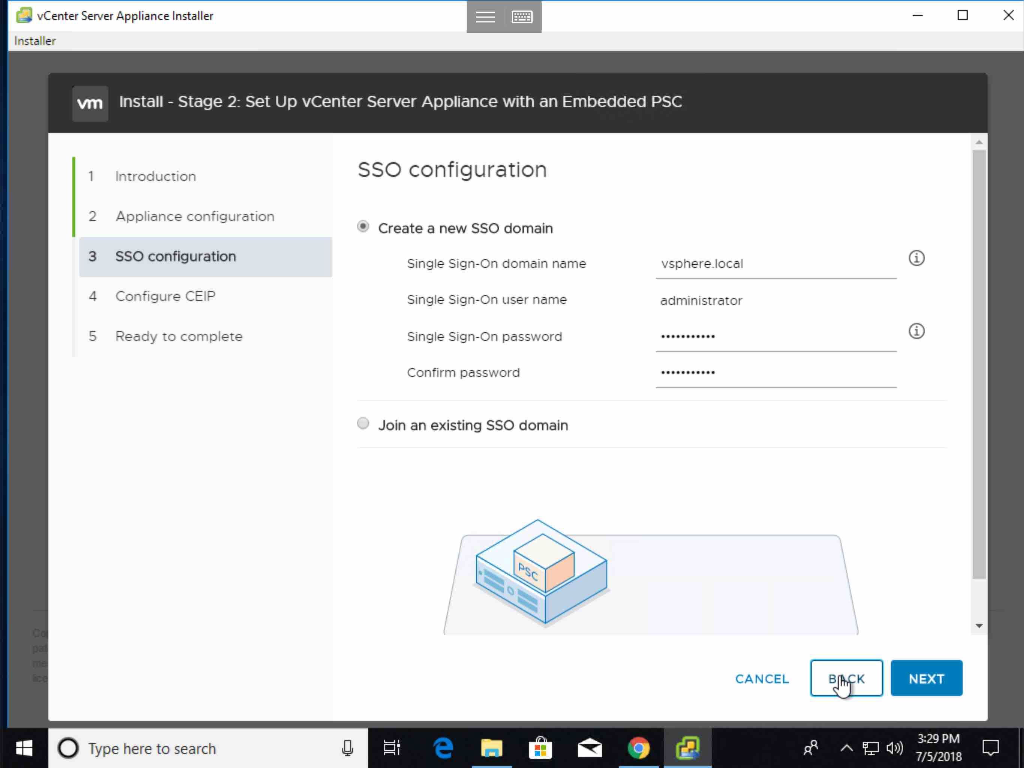
Task: Open Microsoft Store from the taskbar
Action: coord(541,748)
